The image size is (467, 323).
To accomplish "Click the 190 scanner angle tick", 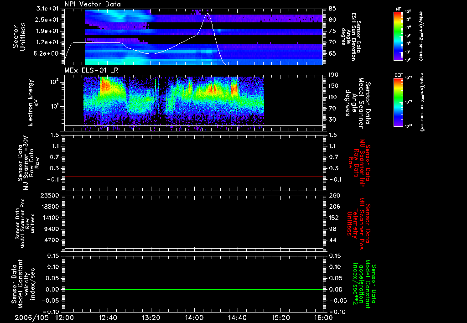I will coord(334,75).
